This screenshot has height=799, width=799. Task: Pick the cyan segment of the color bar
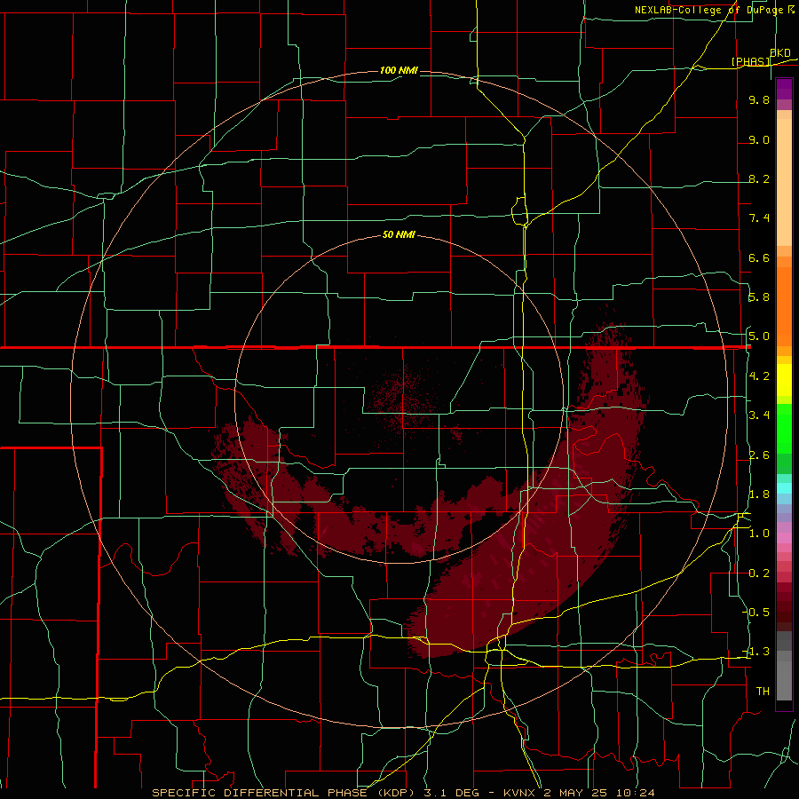pos(784,488)
